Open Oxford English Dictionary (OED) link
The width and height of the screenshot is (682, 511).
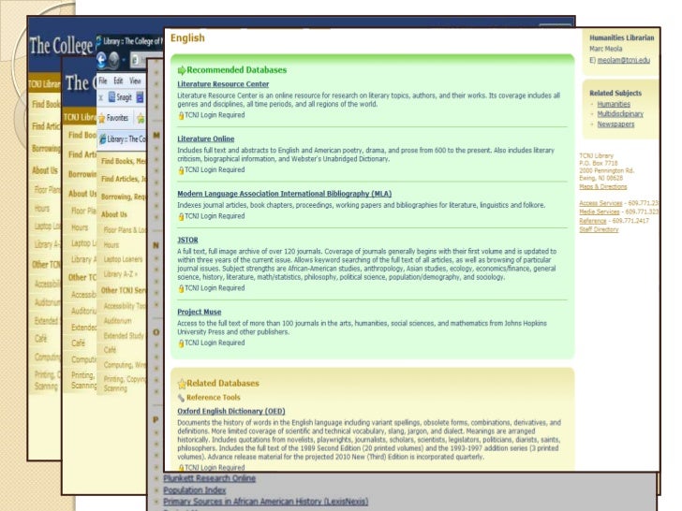point(231,411)
